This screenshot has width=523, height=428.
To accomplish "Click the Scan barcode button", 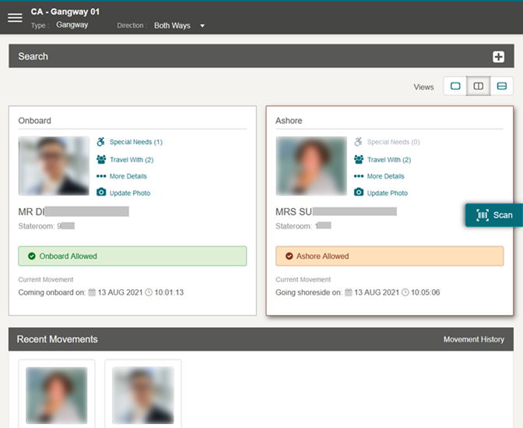I will coord(494,215).
